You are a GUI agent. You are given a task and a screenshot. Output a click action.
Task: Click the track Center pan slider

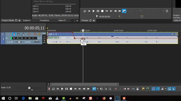tap(37, 42)
